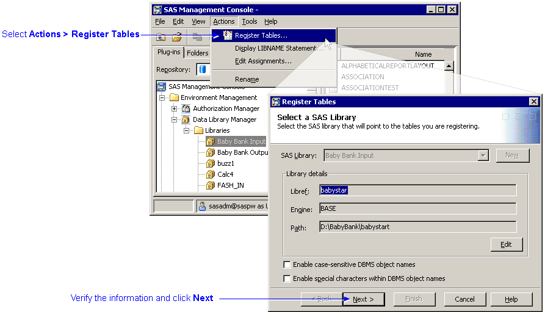Open the SAS Library dropdown

pyautogui.click(x=483, y=155)
